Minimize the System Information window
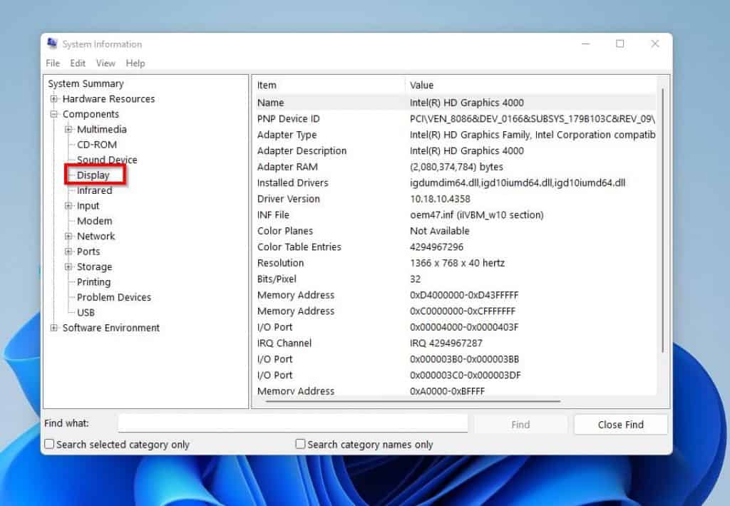Viewport: 730px width, 506px height. click(586, 43)
